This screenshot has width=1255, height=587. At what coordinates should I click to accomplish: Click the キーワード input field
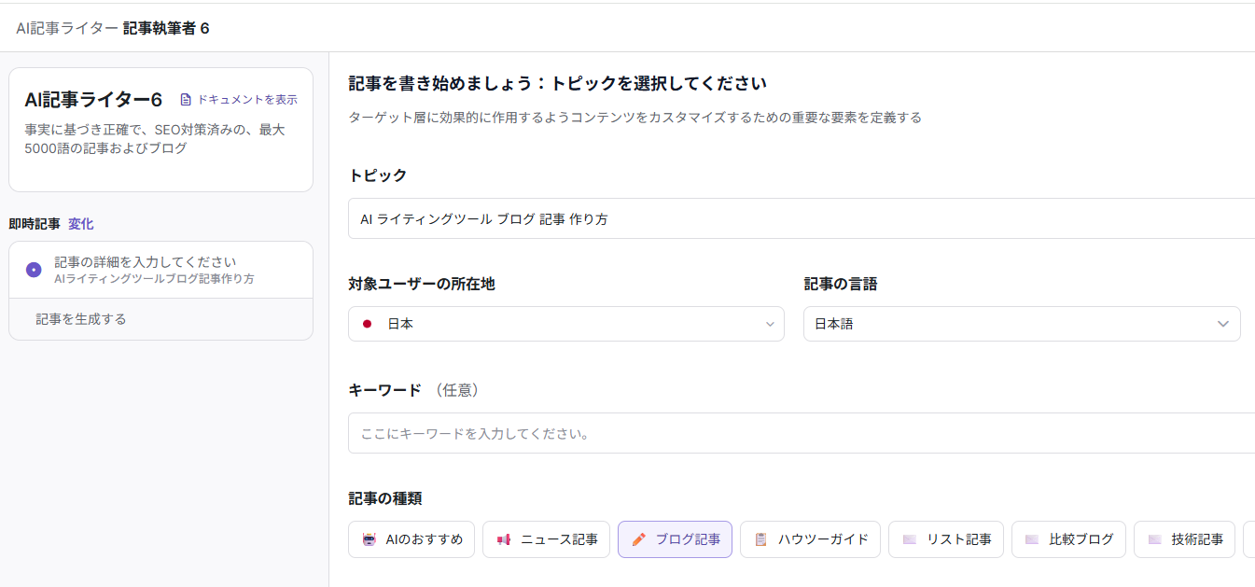(x=802, y=434)
